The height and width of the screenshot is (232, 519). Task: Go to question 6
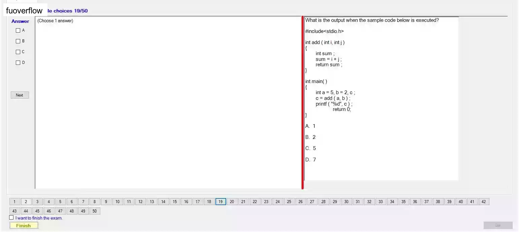(72, 202)
